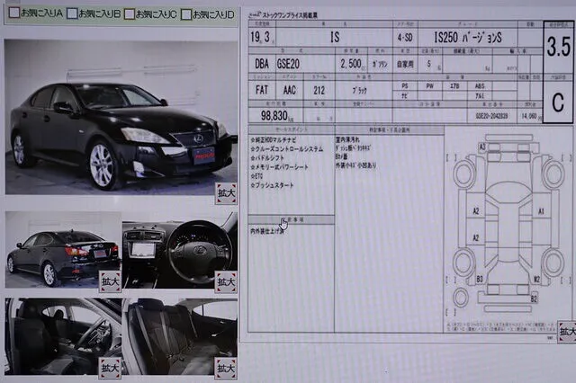Click 拡大 on the rear seat photo

[x=226, y=368]
